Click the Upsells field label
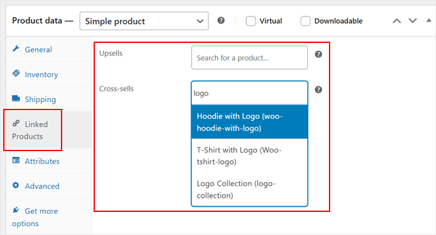Viewport: 436px width, 235px height. 111,53
